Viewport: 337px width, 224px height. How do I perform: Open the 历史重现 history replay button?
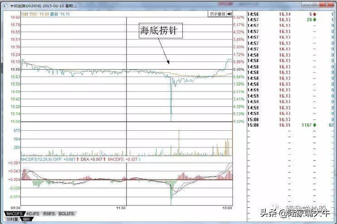point(218,14)
